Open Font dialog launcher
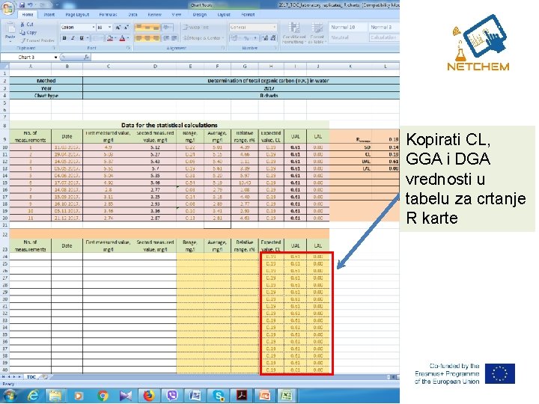 [128, 48]
